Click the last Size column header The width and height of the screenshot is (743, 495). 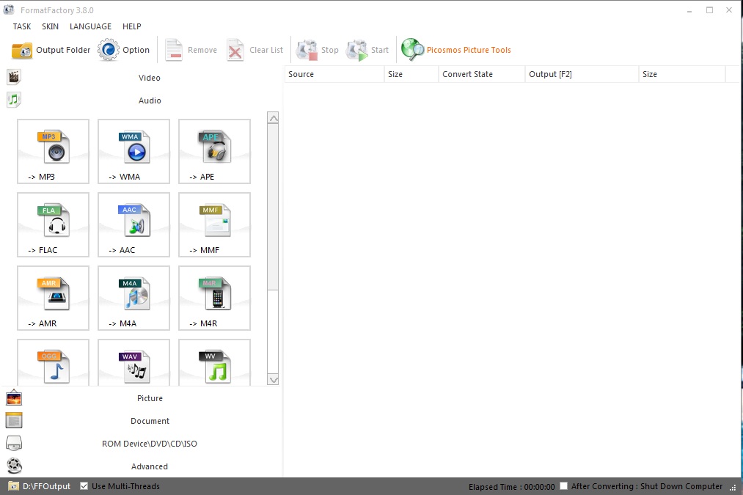[682, 74]
